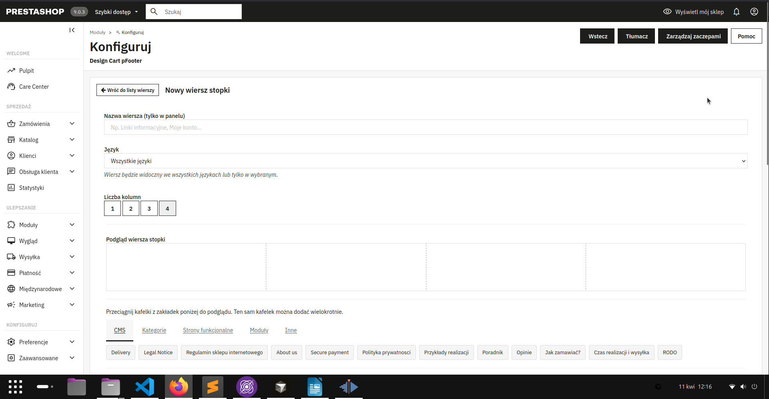Open Visual Studio Code from taskbar
The width and height of the screenshot is (769, 399).
(145, 387)
